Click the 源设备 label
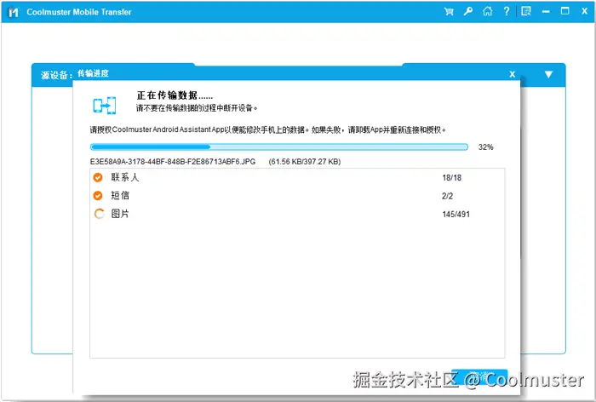This screenshot has width=596, height=402. [57, 75]
